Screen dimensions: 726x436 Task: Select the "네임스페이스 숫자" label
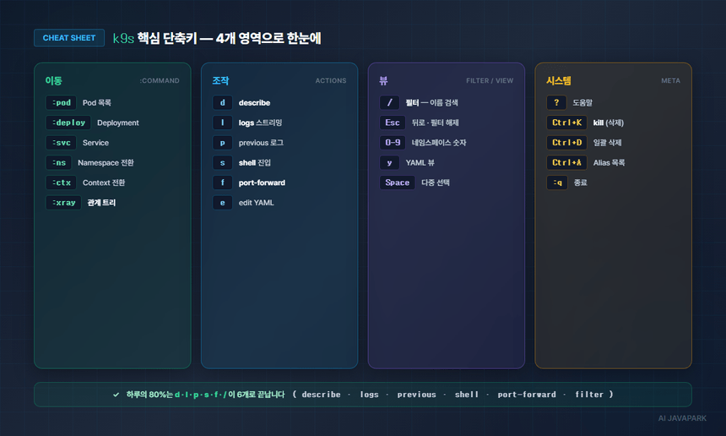(439, 143)
